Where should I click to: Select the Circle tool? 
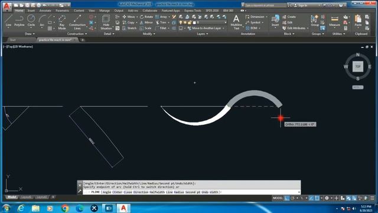(x=31, y=21)
